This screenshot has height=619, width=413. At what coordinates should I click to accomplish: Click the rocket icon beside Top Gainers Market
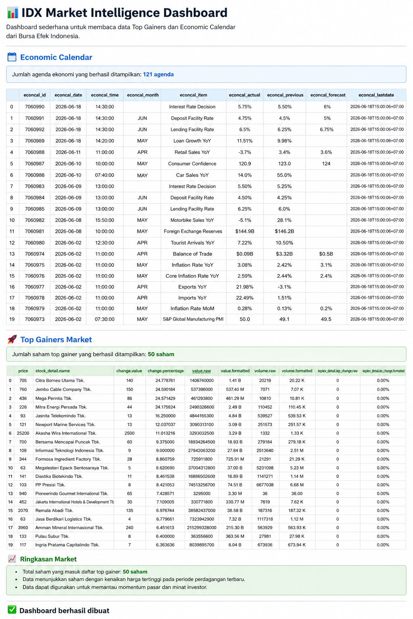click(12, 340)
